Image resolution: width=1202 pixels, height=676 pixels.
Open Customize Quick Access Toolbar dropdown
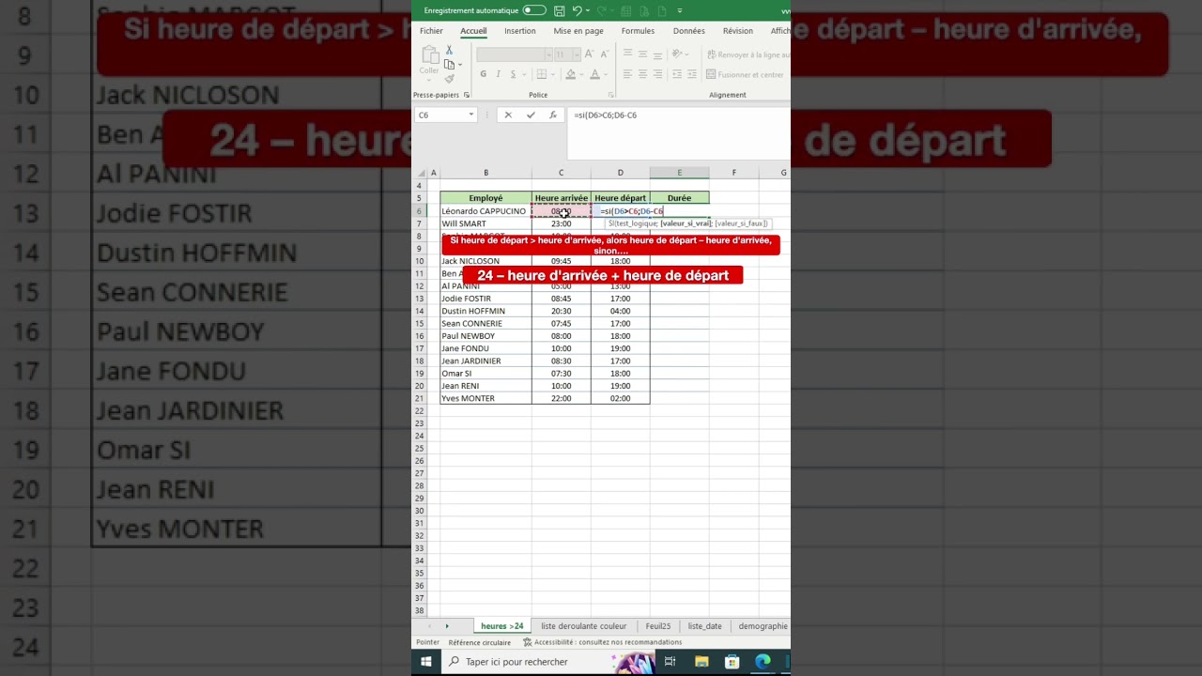click(680, 11)
